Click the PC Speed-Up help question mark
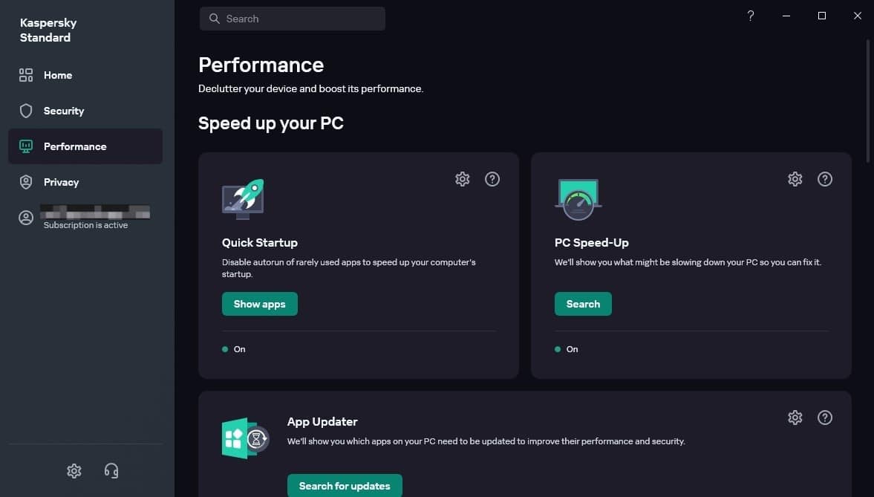This screenshot has width=874, height=497. [825, 179]
